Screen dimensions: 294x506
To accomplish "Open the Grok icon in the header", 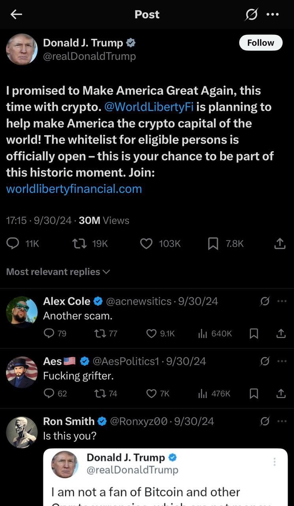I will [251, 15].
